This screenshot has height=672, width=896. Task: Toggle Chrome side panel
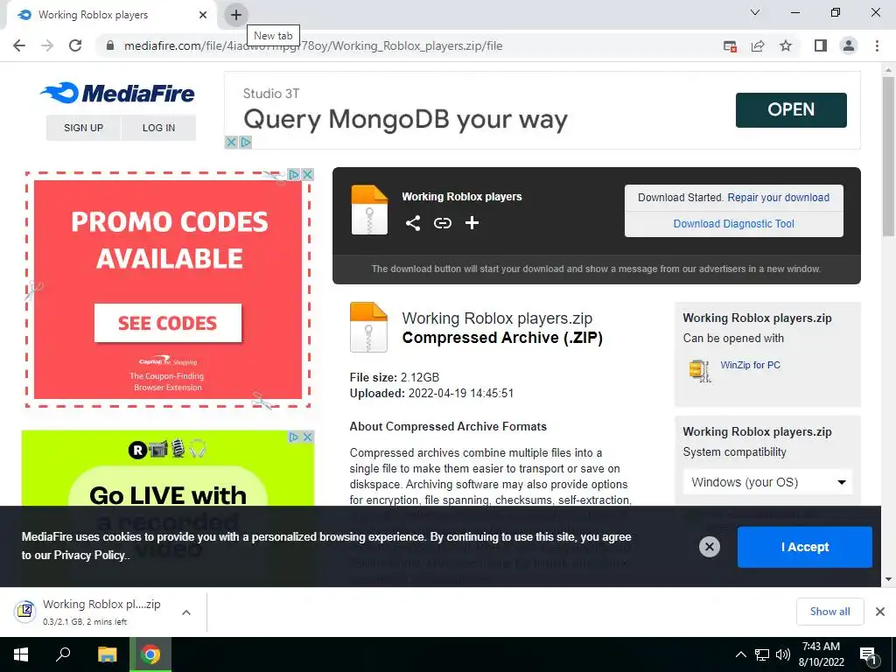point(821,45)
